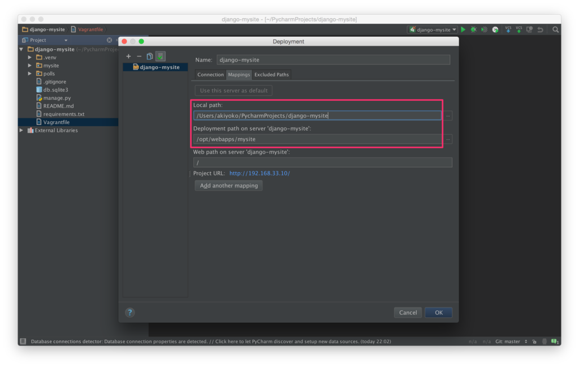Select README.md in project tree

pyautogui.click(x=58, y=106)
